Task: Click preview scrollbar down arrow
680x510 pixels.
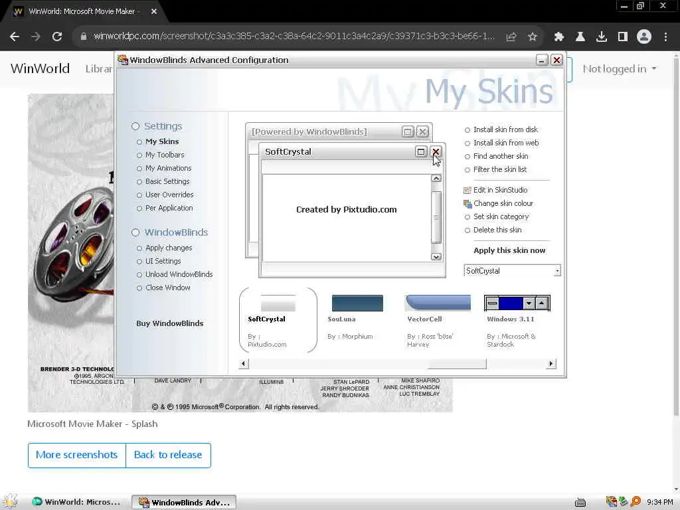Action: pos(436,257)
